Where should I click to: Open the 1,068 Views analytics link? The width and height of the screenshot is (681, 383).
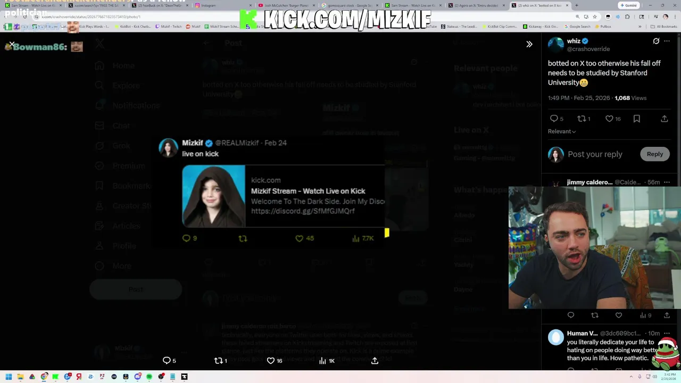[630, 98]
